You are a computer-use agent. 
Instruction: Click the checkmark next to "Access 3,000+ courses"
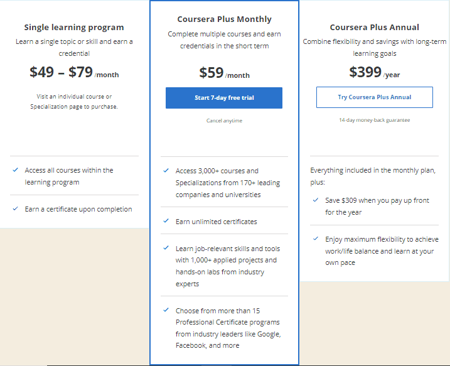[166, 171]
